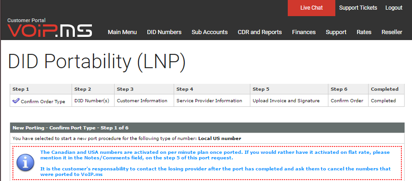Click the Logout link
Viewport: 412px width, 181px height.
point(394,8)
